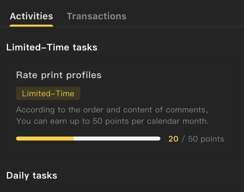Open the Rate print profiles task title
244x192 pixels.
click(59, 75)
